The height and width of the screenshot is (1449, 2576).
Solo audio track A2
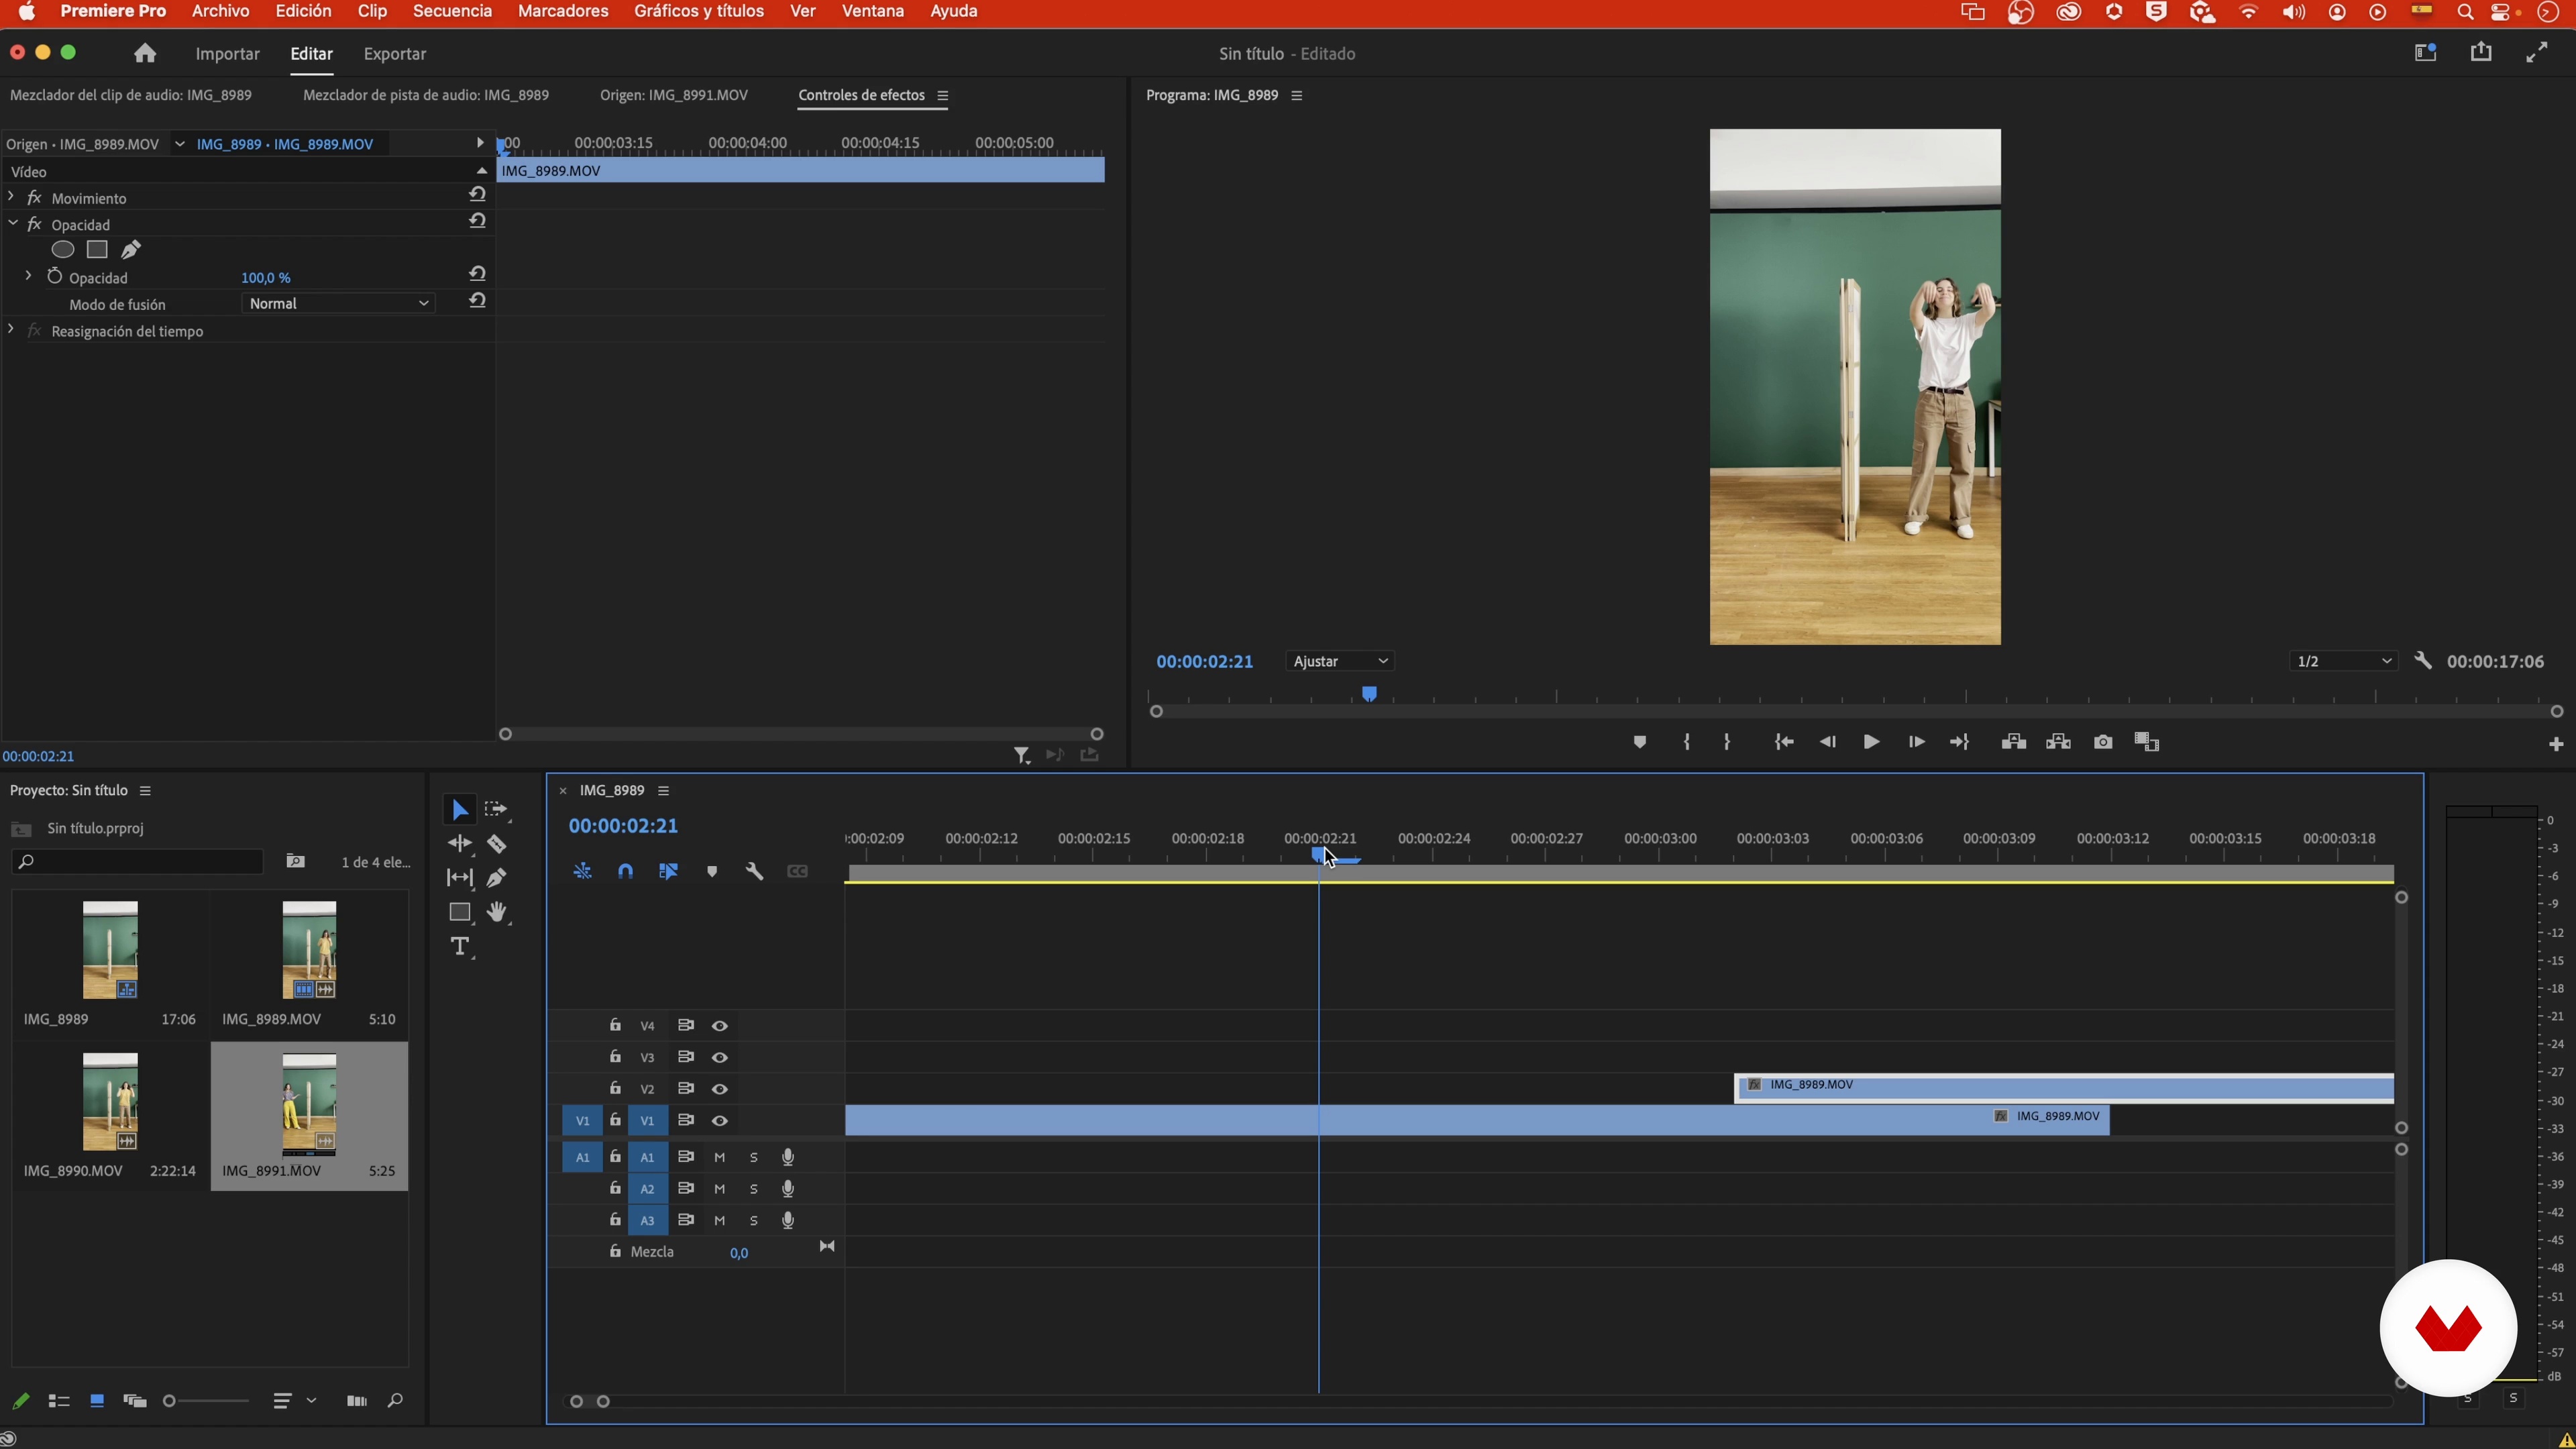coord(754,1189)
